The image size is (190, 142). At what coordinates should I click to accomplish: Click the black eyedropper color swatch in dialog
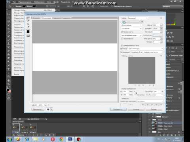click(28, 32)
